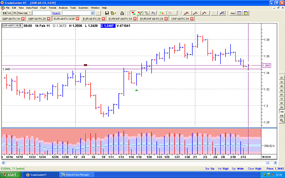Screen dimensions: 285x178
Task: Click the magnifier zoom icon
Action: pos(281,121)
